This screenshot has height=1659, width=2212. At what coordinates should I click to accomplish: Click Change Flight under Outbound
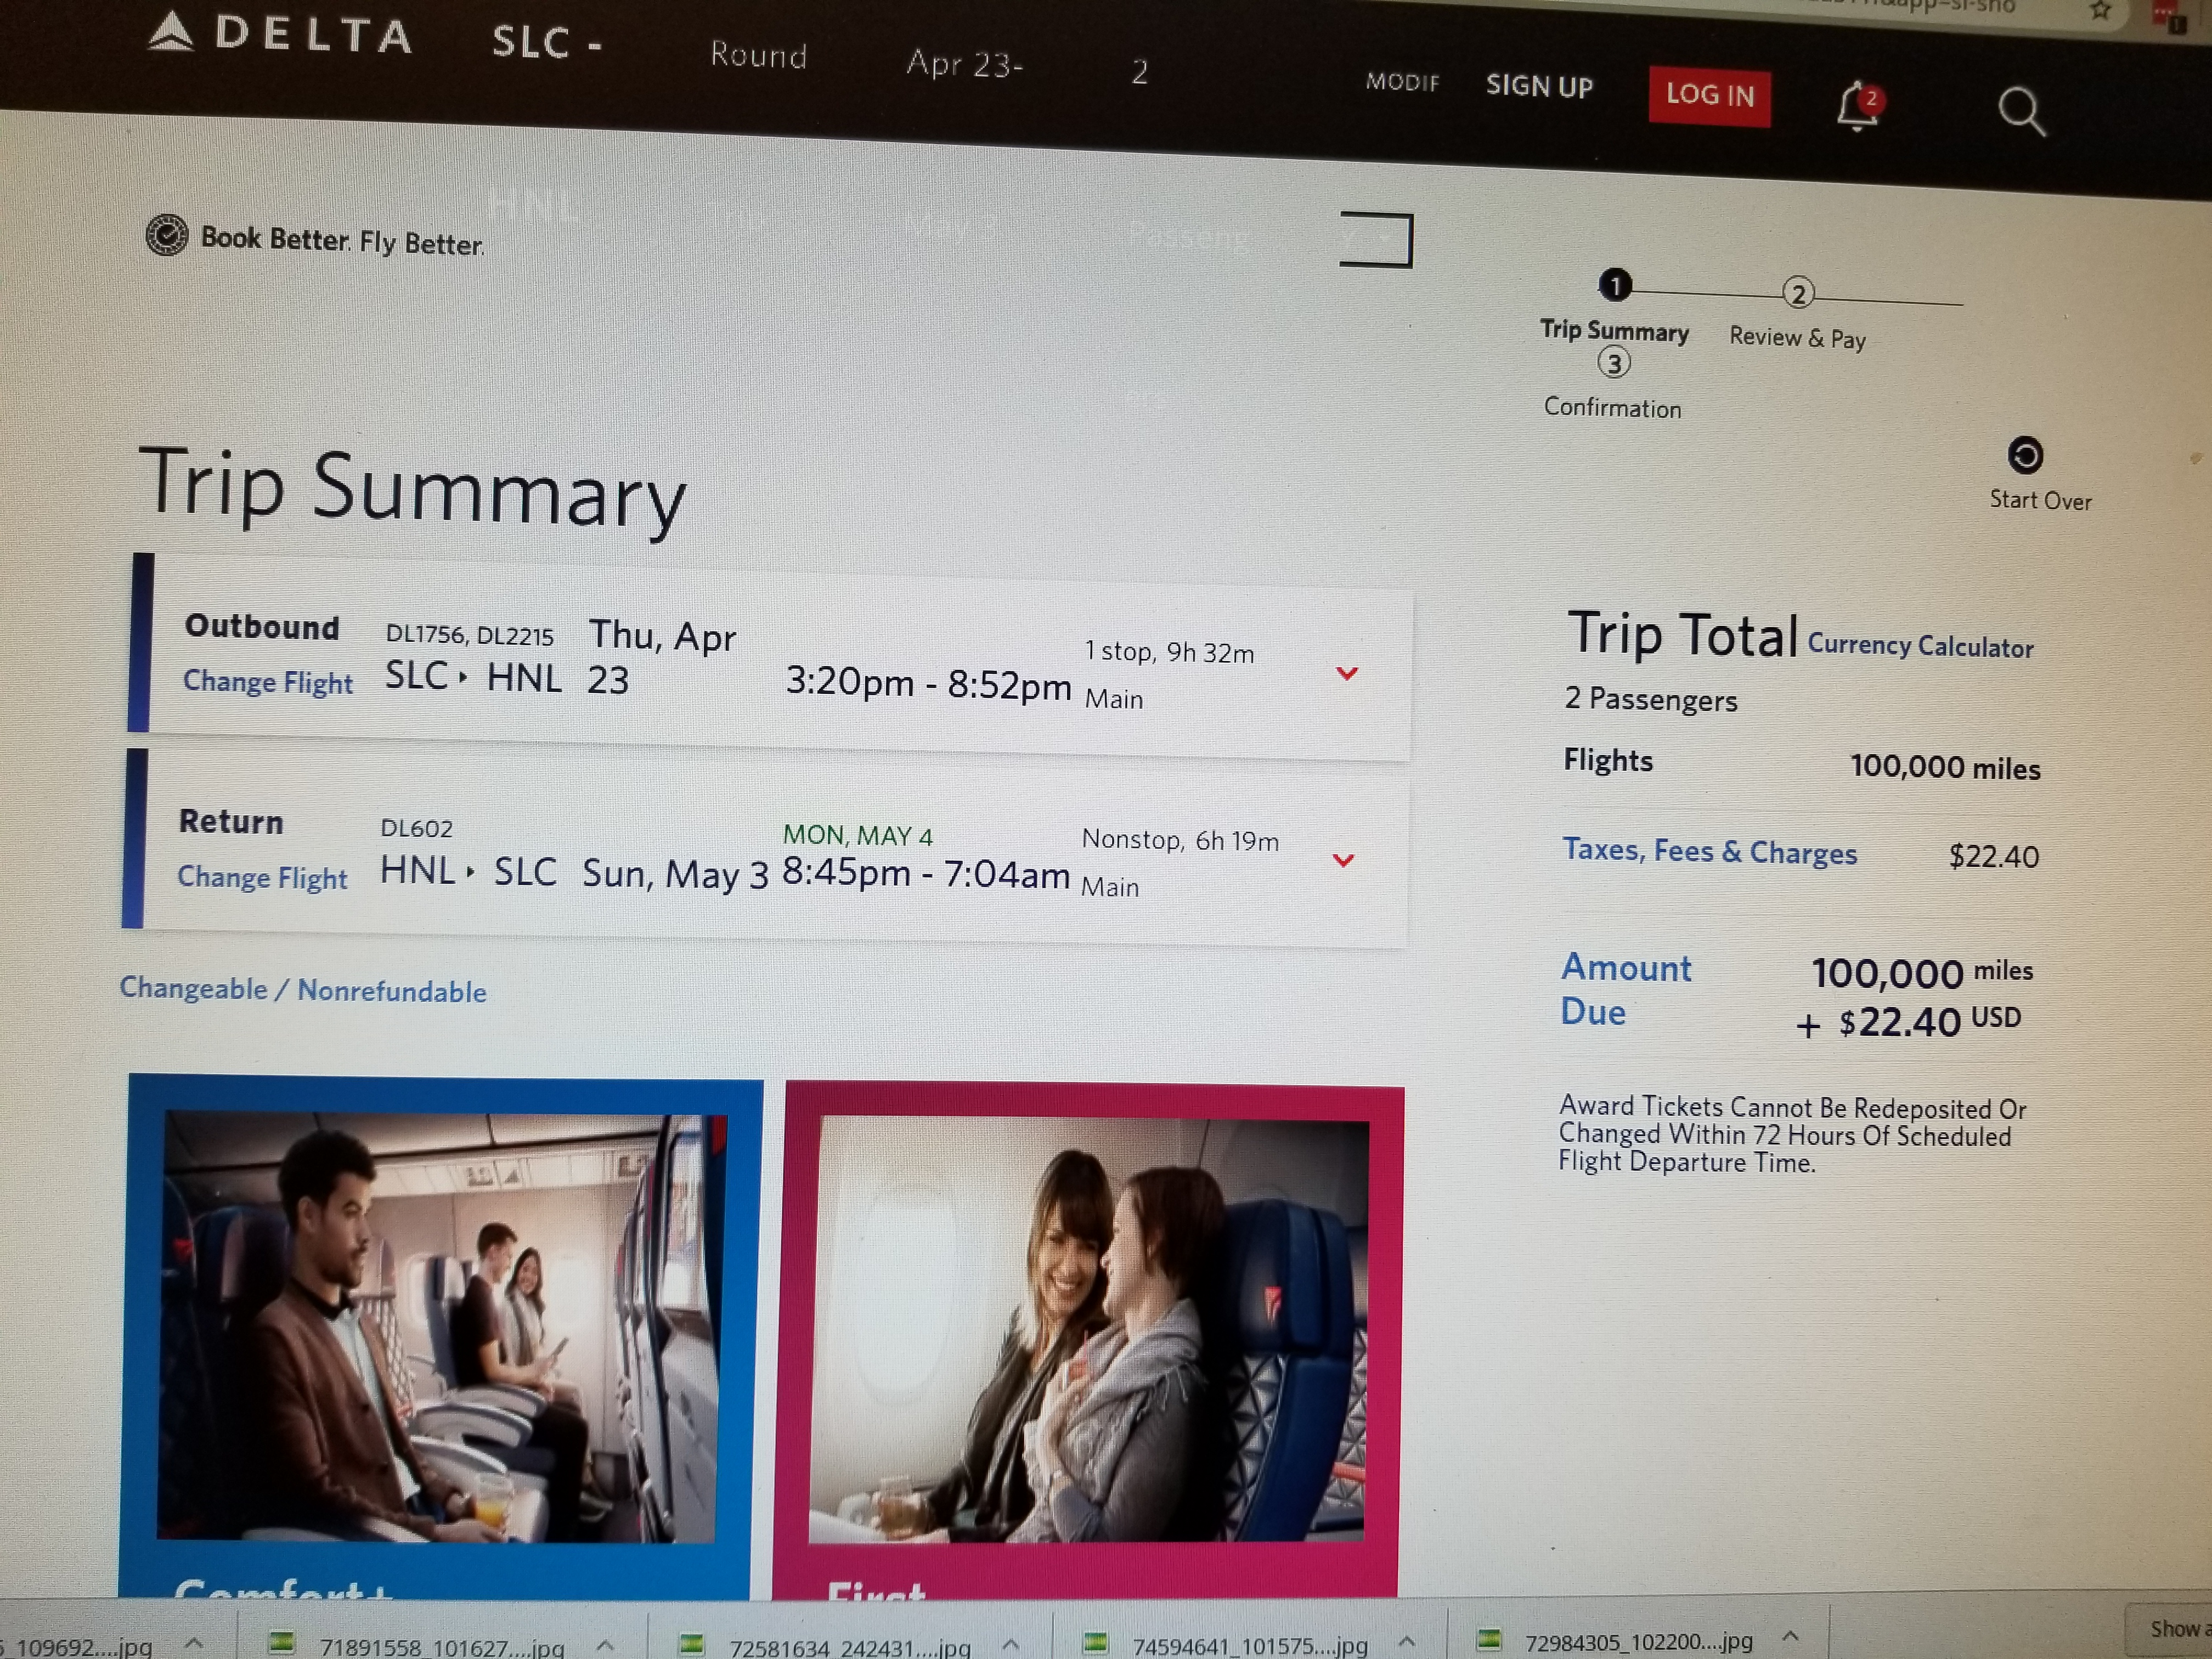click(268, 682)
